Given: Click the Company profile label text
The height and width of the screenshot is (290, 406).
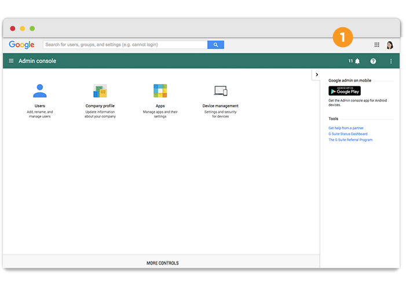Looking at the screenshot, I should tap(100, 106).
